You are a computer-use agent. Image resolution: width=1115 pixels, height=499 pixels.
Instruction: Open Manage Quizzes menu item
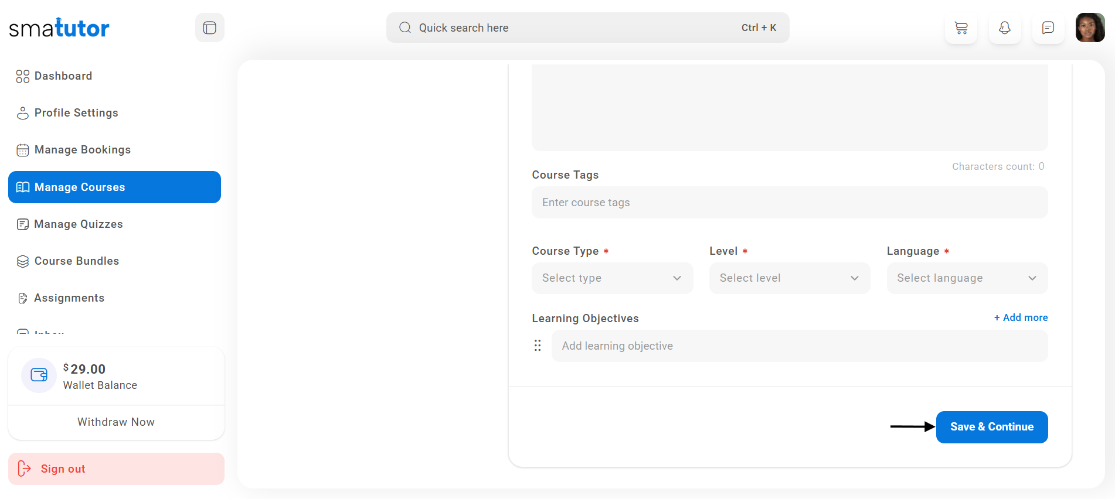click(78, 224)
